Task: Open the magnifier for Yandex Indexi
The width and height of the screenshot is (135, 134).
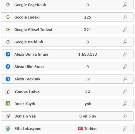Action: pos(125,91)
